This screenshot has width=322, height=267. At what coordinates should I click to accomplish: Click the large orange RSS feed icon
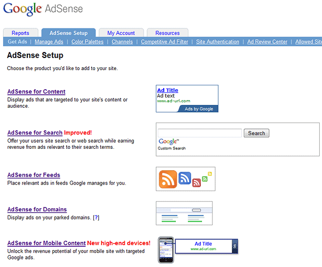pyautogui.click(x=168, y=179)
